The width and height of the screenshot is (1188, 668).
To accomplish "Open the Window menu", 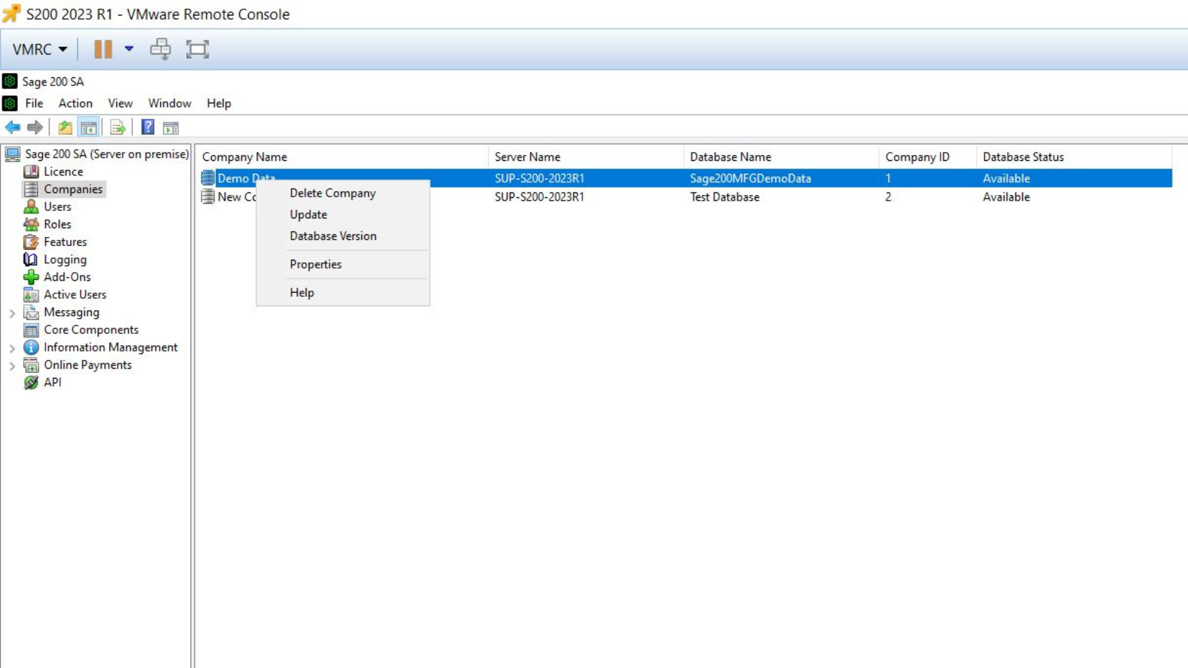I will (170, 103).
